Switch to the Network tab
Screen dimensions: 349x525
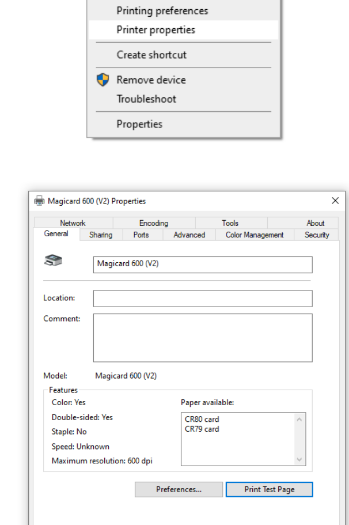73,223
